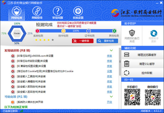164x113 pixels.
Task: Click 修复 link for js96008.com trusted site
Action: coord(109,56)
